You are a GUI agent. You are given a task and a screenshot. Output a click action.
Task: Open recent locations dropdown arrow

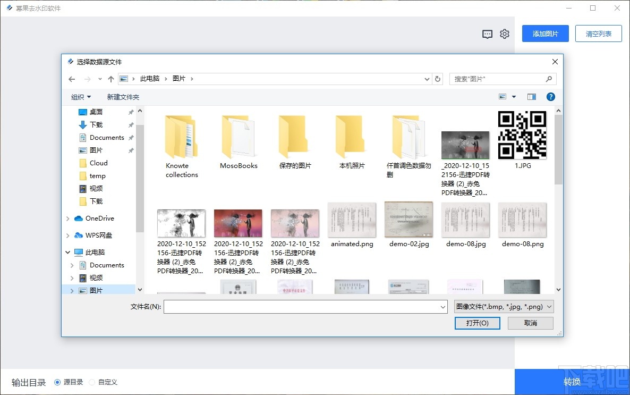100,79
